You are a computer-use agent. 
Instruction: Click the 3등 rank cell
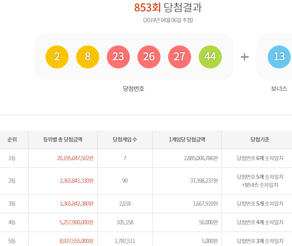coord(12,204)
